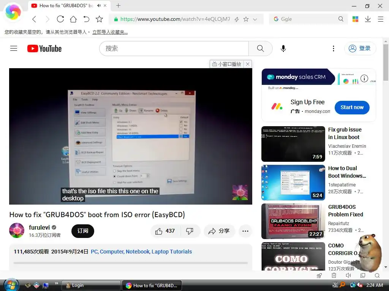Open furulevi channel avatar
Viewport: 389px width, 291px height.
(17, 231)
